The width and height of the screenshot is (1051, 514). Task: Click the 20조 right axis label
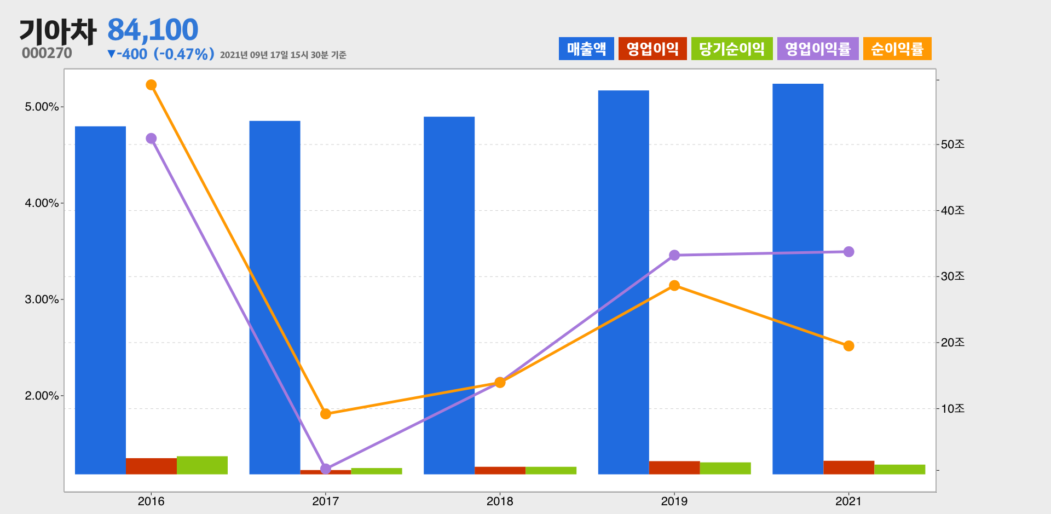(x=953, y=343)
